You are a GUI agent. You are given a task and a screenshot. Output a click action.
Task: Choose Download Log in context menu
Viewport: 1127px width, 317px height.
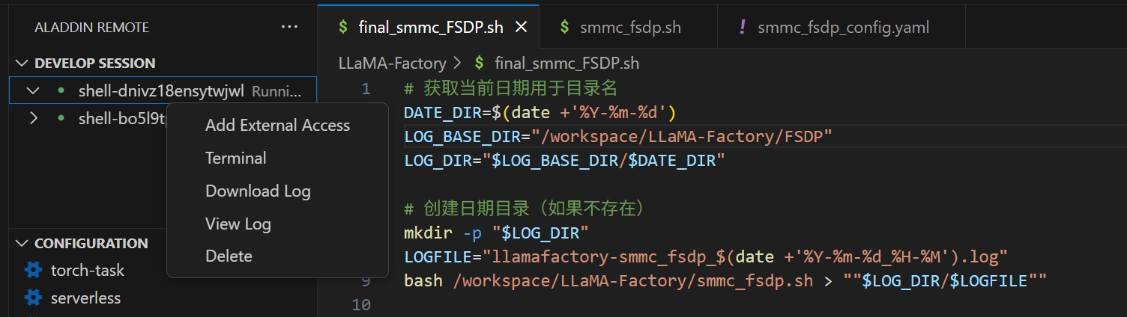pos(258,191)
